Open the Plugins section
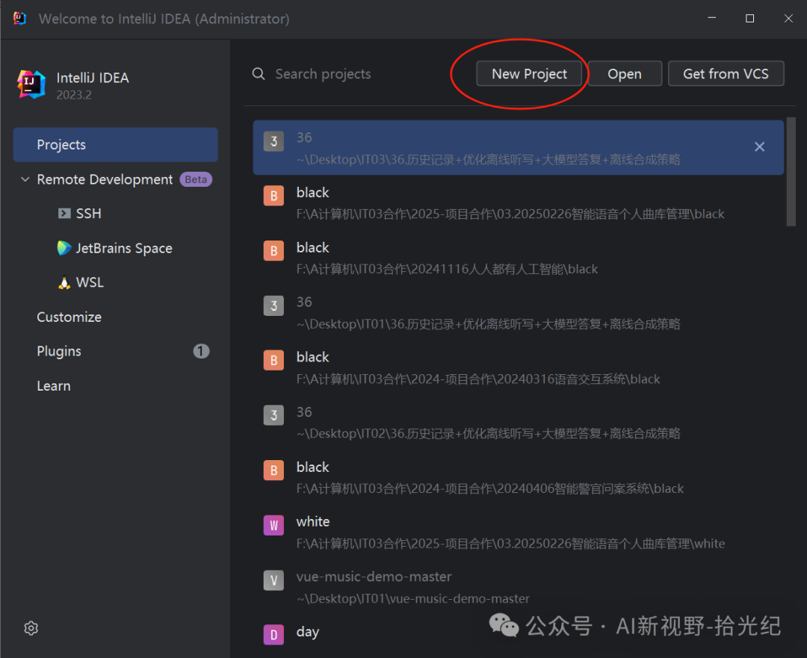The height and width of the screenshot is (658, 807). (x=59, y=351)
